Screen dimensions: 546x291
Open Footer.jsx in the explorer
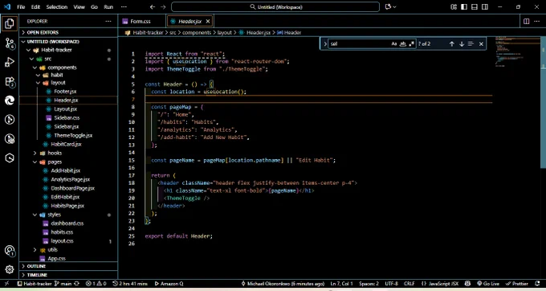pyautogui.click(x=65, y=92)
